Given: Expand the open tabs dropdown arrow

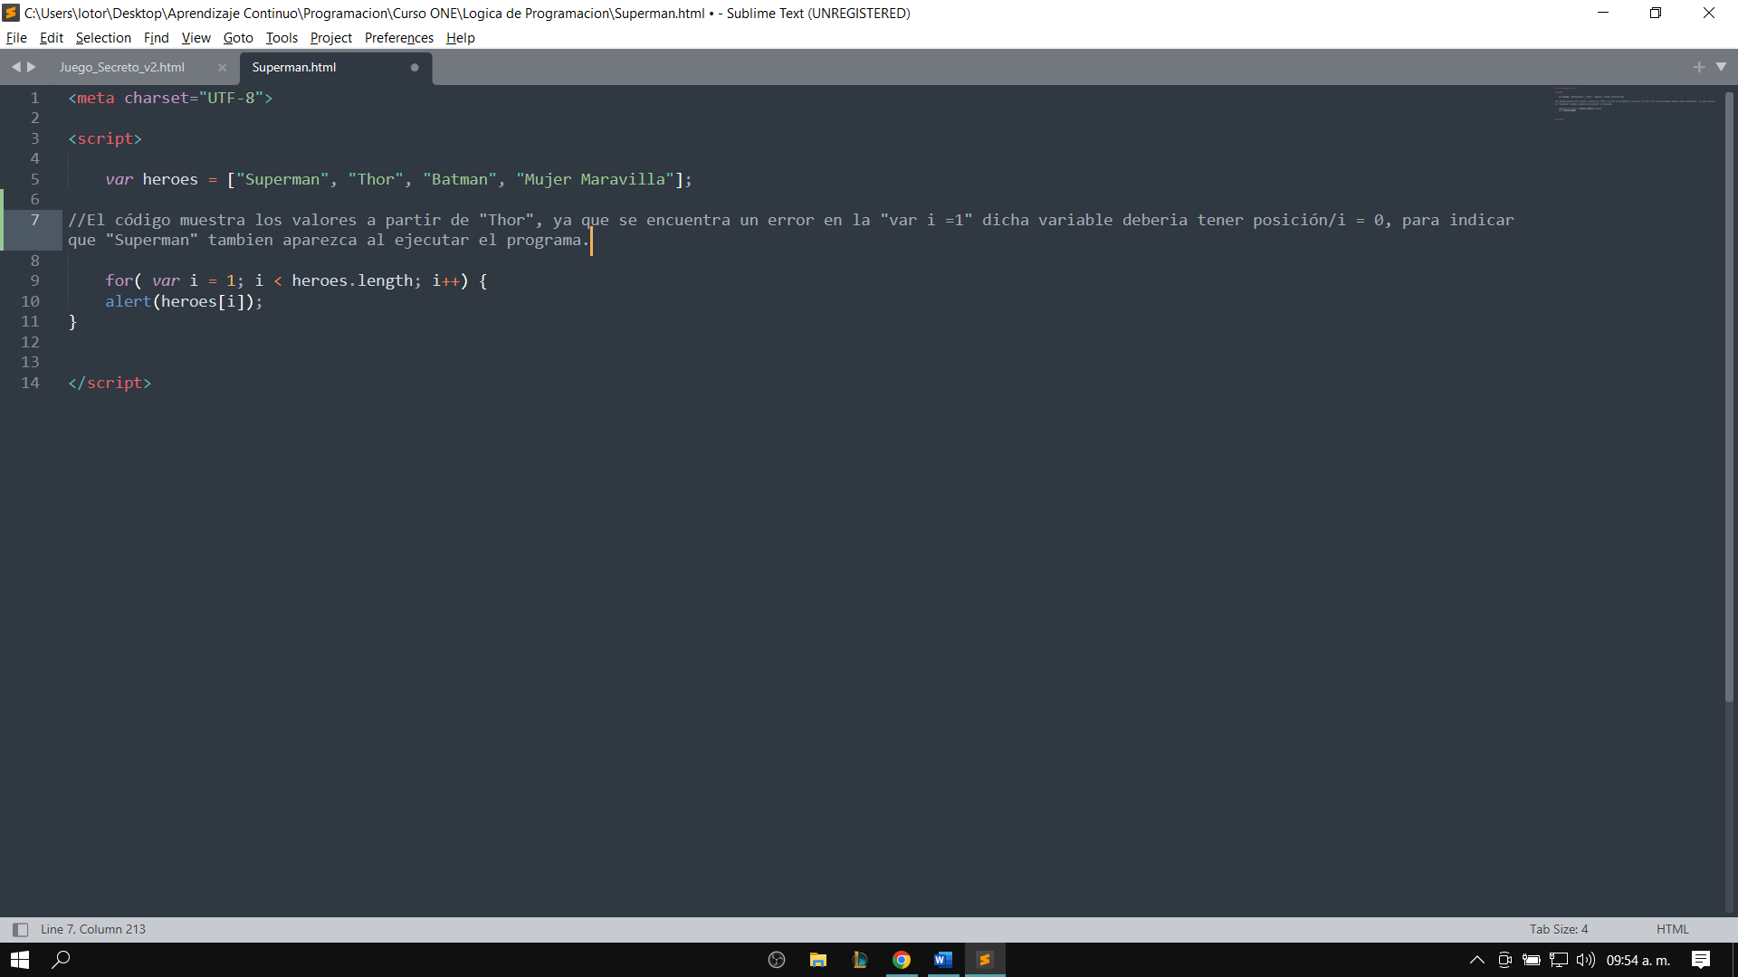Looking at the screenshot, I should point(1721,67).
